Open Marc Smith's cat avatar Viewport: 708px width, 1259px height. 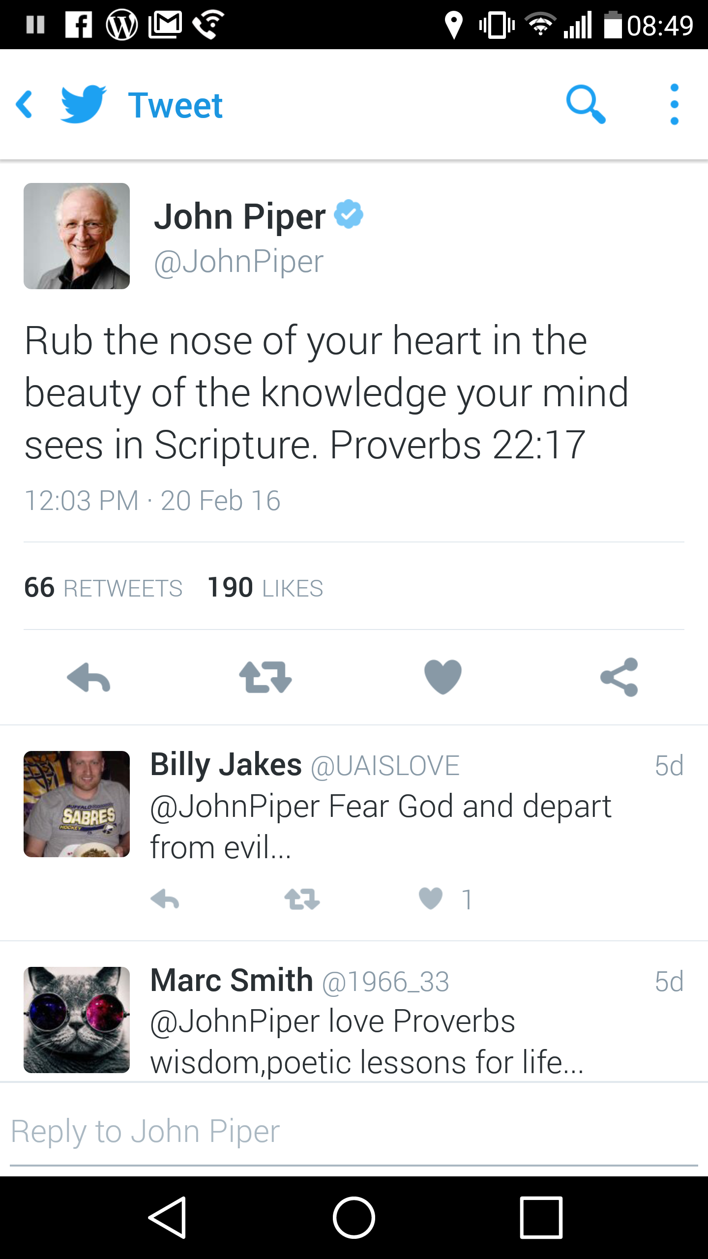(x=77, y=1020)
